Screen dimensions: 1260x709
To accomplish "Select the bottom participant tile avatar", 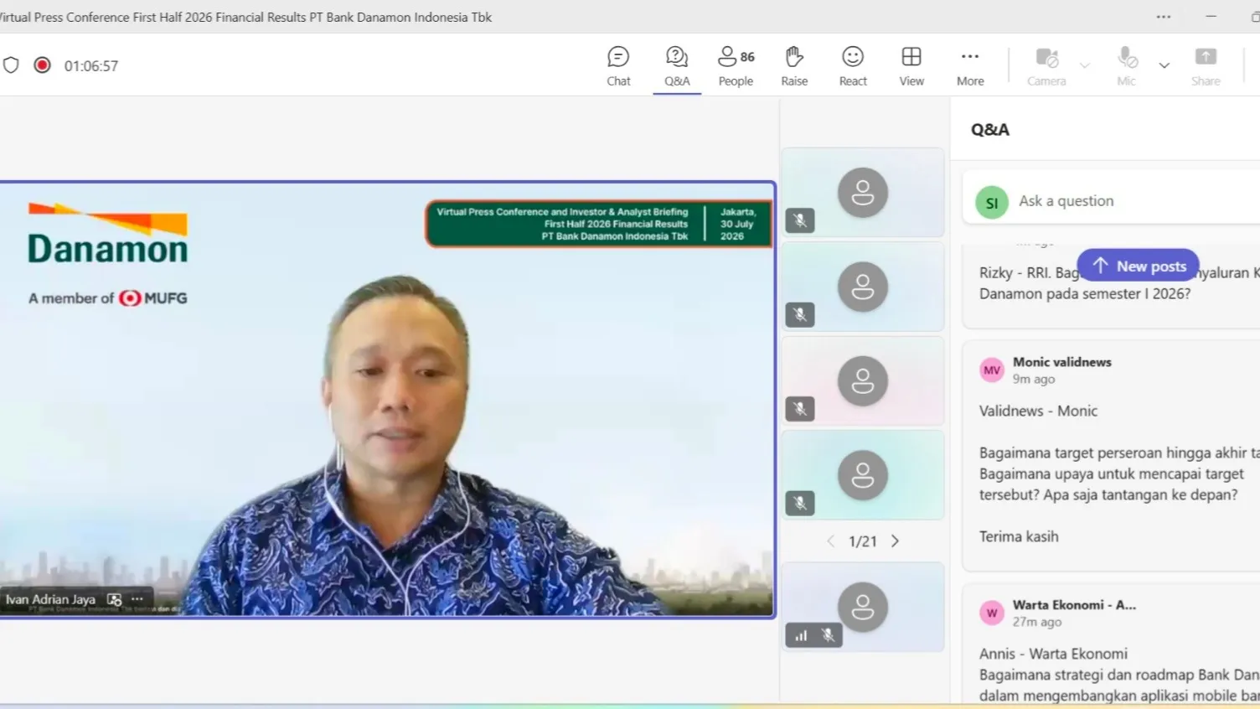I will (x=863, y=608).
